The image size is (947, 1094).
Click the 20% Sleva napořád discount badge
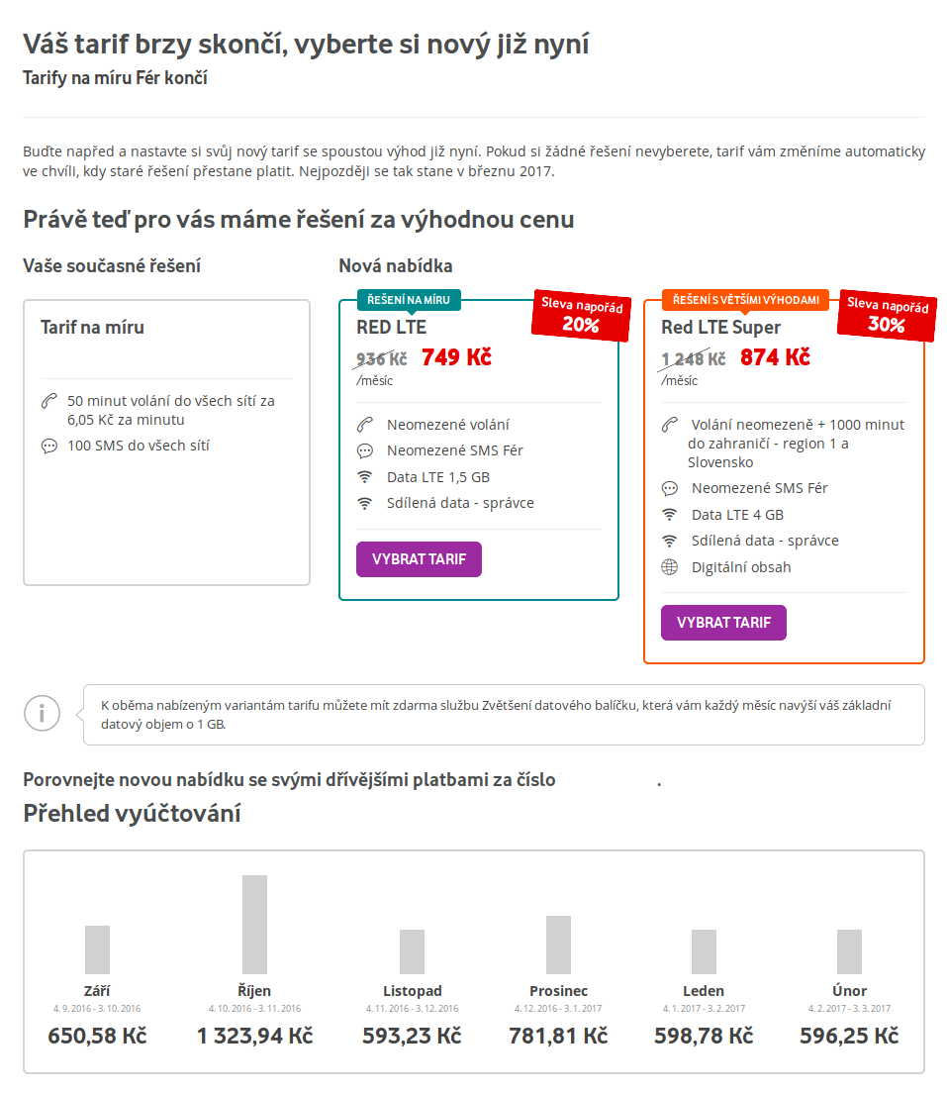click(581, 316)
